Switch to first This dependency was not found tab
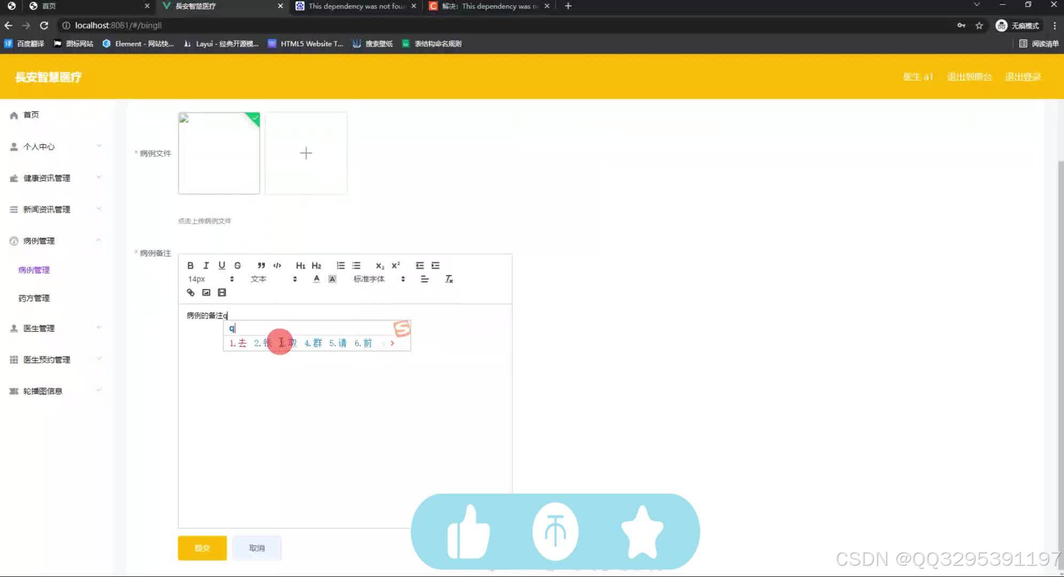The image size is (1064, 577). pyautogui.click(x=356, y=6)
